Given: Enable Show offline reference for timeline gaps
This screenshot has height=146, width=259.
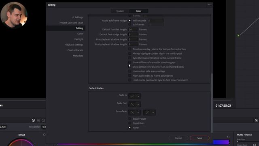Looking at the screenshot, I should (129, 62).
